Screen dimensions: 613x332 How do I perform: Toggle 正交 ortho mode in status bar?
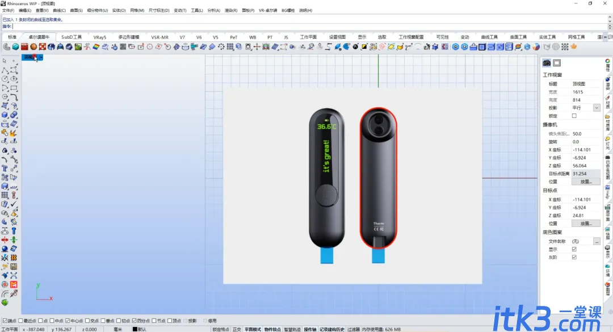[x=237, y=329]
